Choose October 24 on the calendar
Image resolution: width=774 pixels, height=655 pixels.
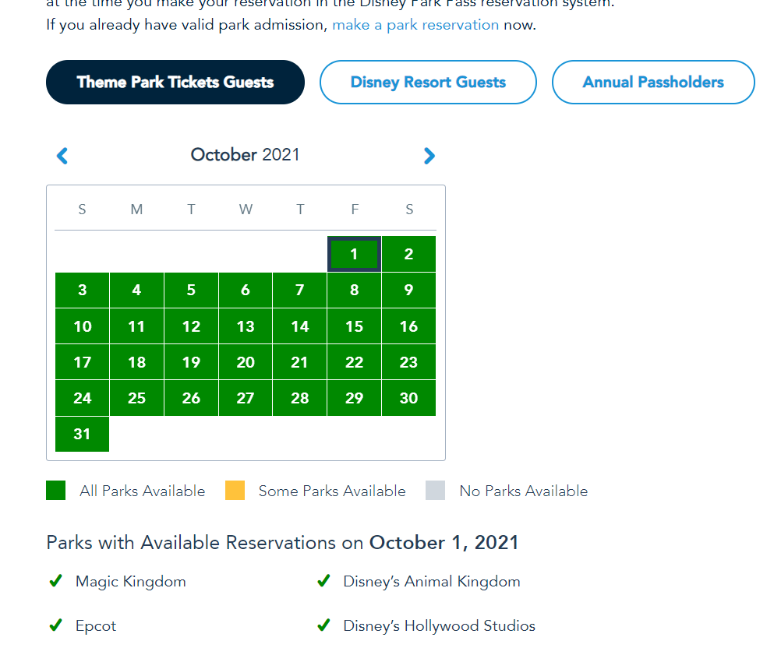pyautogui.click(x=82, y=398)
